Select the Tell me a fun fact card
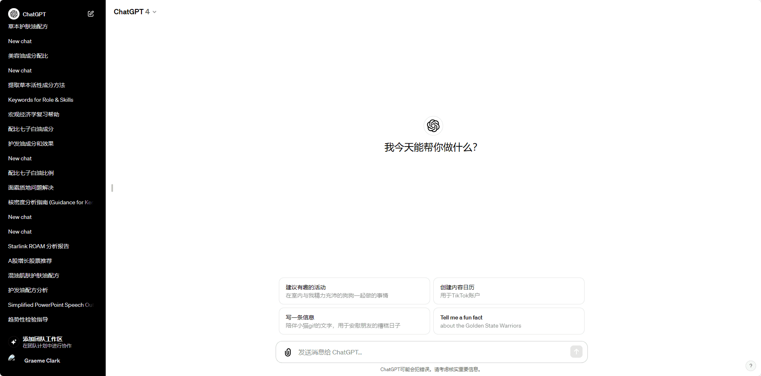 [509, 321]
